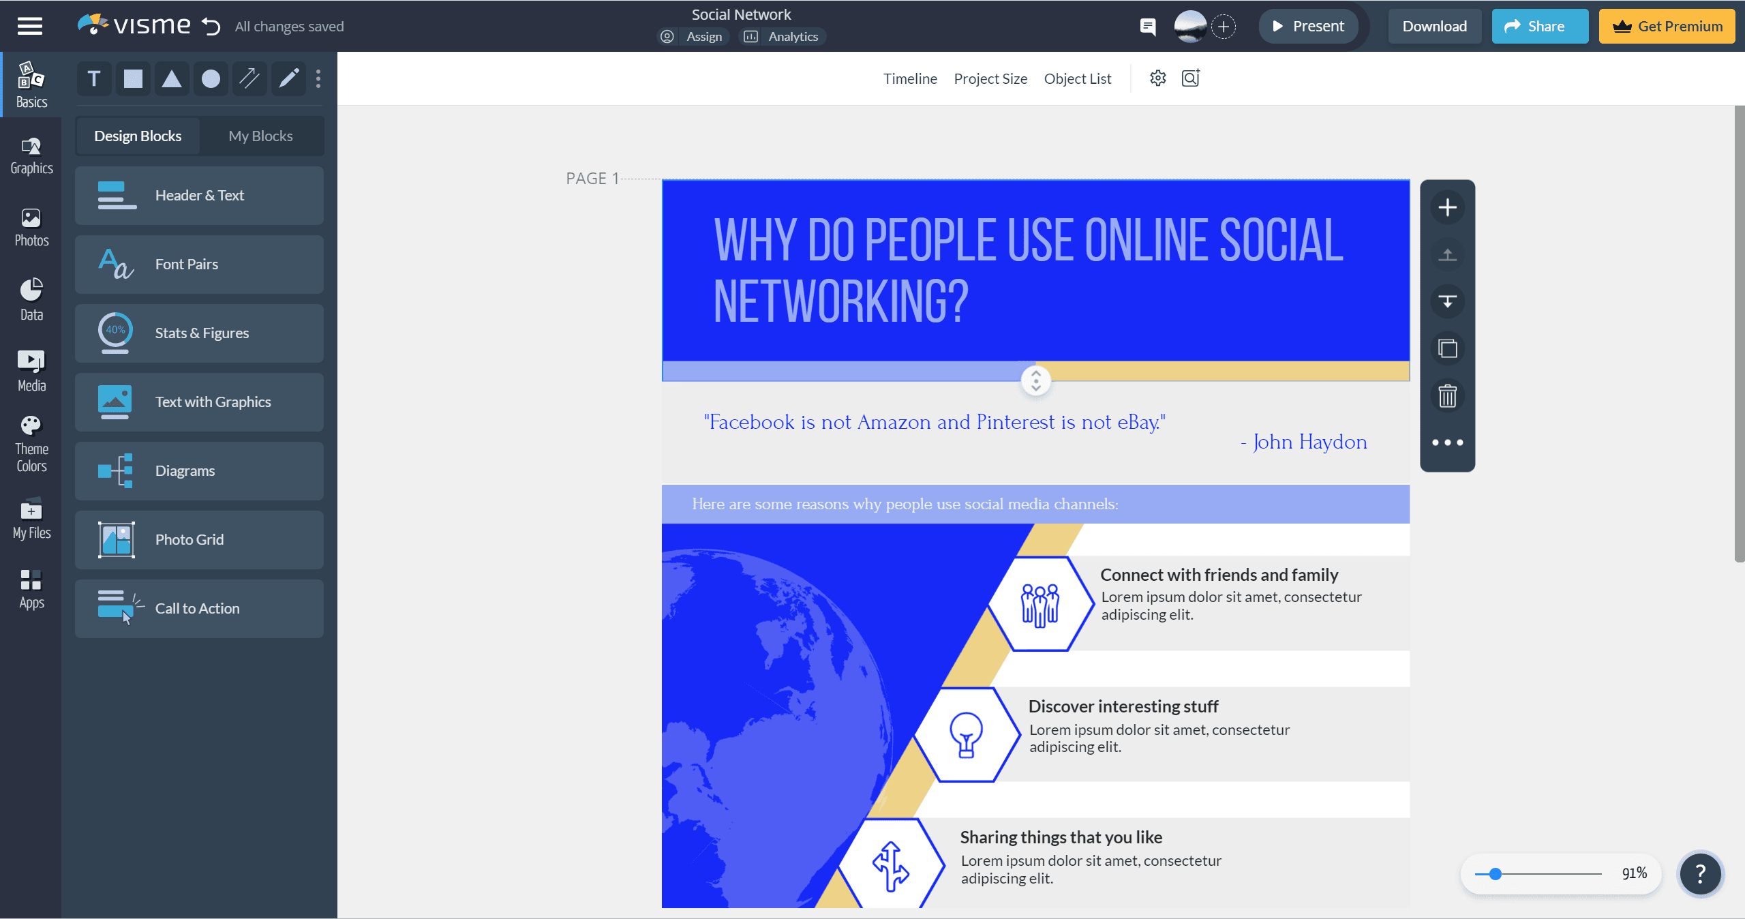
Task: Select the lightbulb hexagon icon
Action: click(x=966, y=735)
